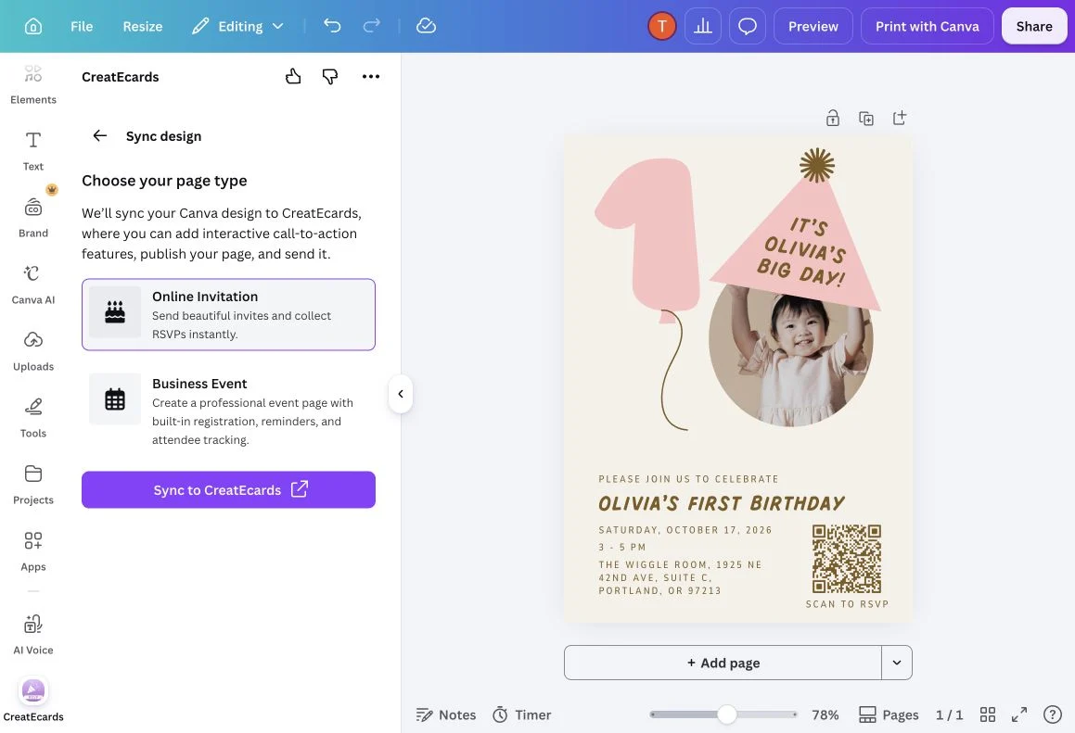Open the Projects sidebar panel
The height and width of the screenshot is (733, 1075).
pyautogui.click(x=32, y=485)
